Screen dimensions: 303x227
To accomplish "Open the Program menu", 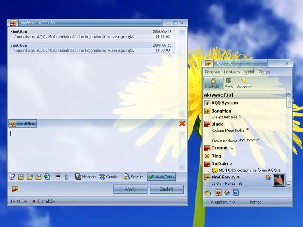I will click(212, 72).
